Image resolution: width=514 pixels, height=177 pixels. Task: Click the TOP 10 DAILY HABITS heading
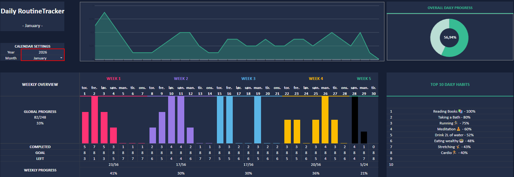tap(450, 84)
